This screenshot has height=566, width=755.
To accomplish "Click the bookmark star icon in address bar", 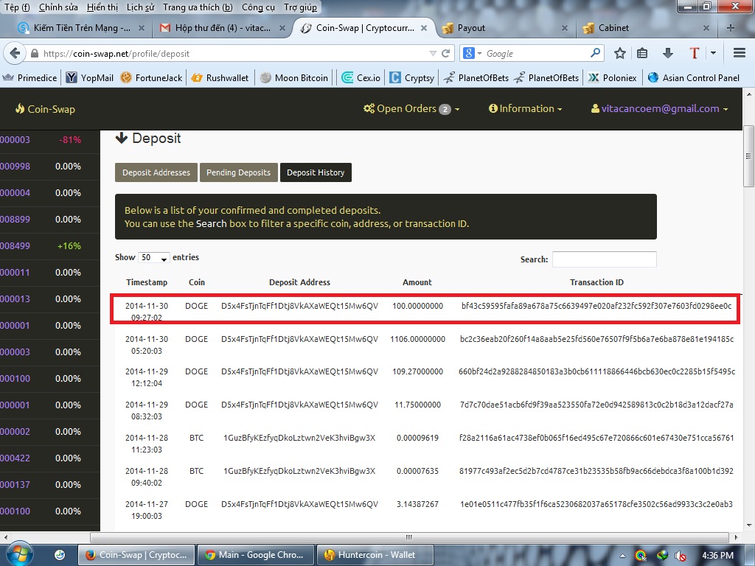I will (619, 52).
